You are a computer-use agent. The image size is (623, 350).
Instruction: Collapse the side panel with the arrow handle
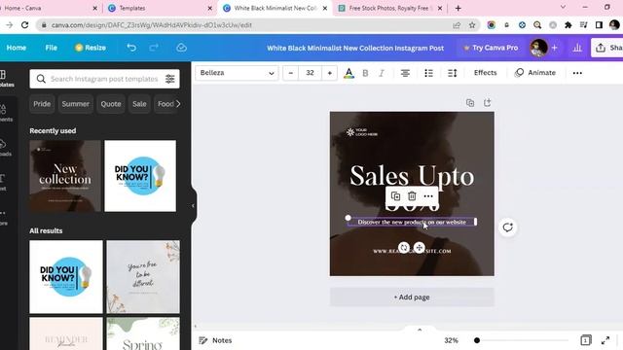pyautogui.click(x=193, y=205)
